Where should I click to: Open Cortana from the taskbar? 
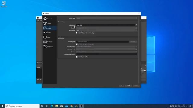pyautogui.click(x=42, y=106)
